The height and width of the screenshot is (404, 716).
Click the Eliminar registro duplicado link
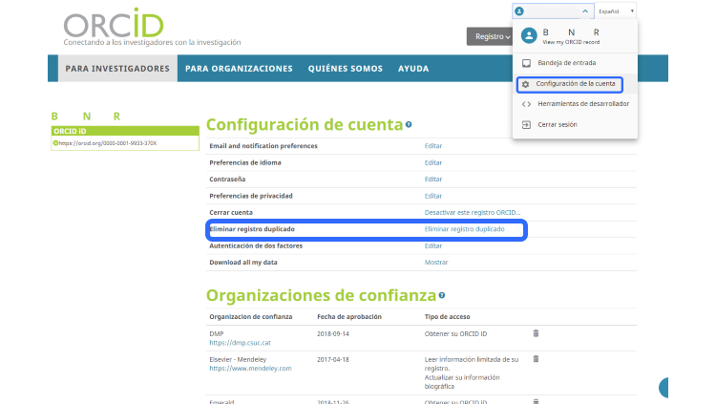464,230
